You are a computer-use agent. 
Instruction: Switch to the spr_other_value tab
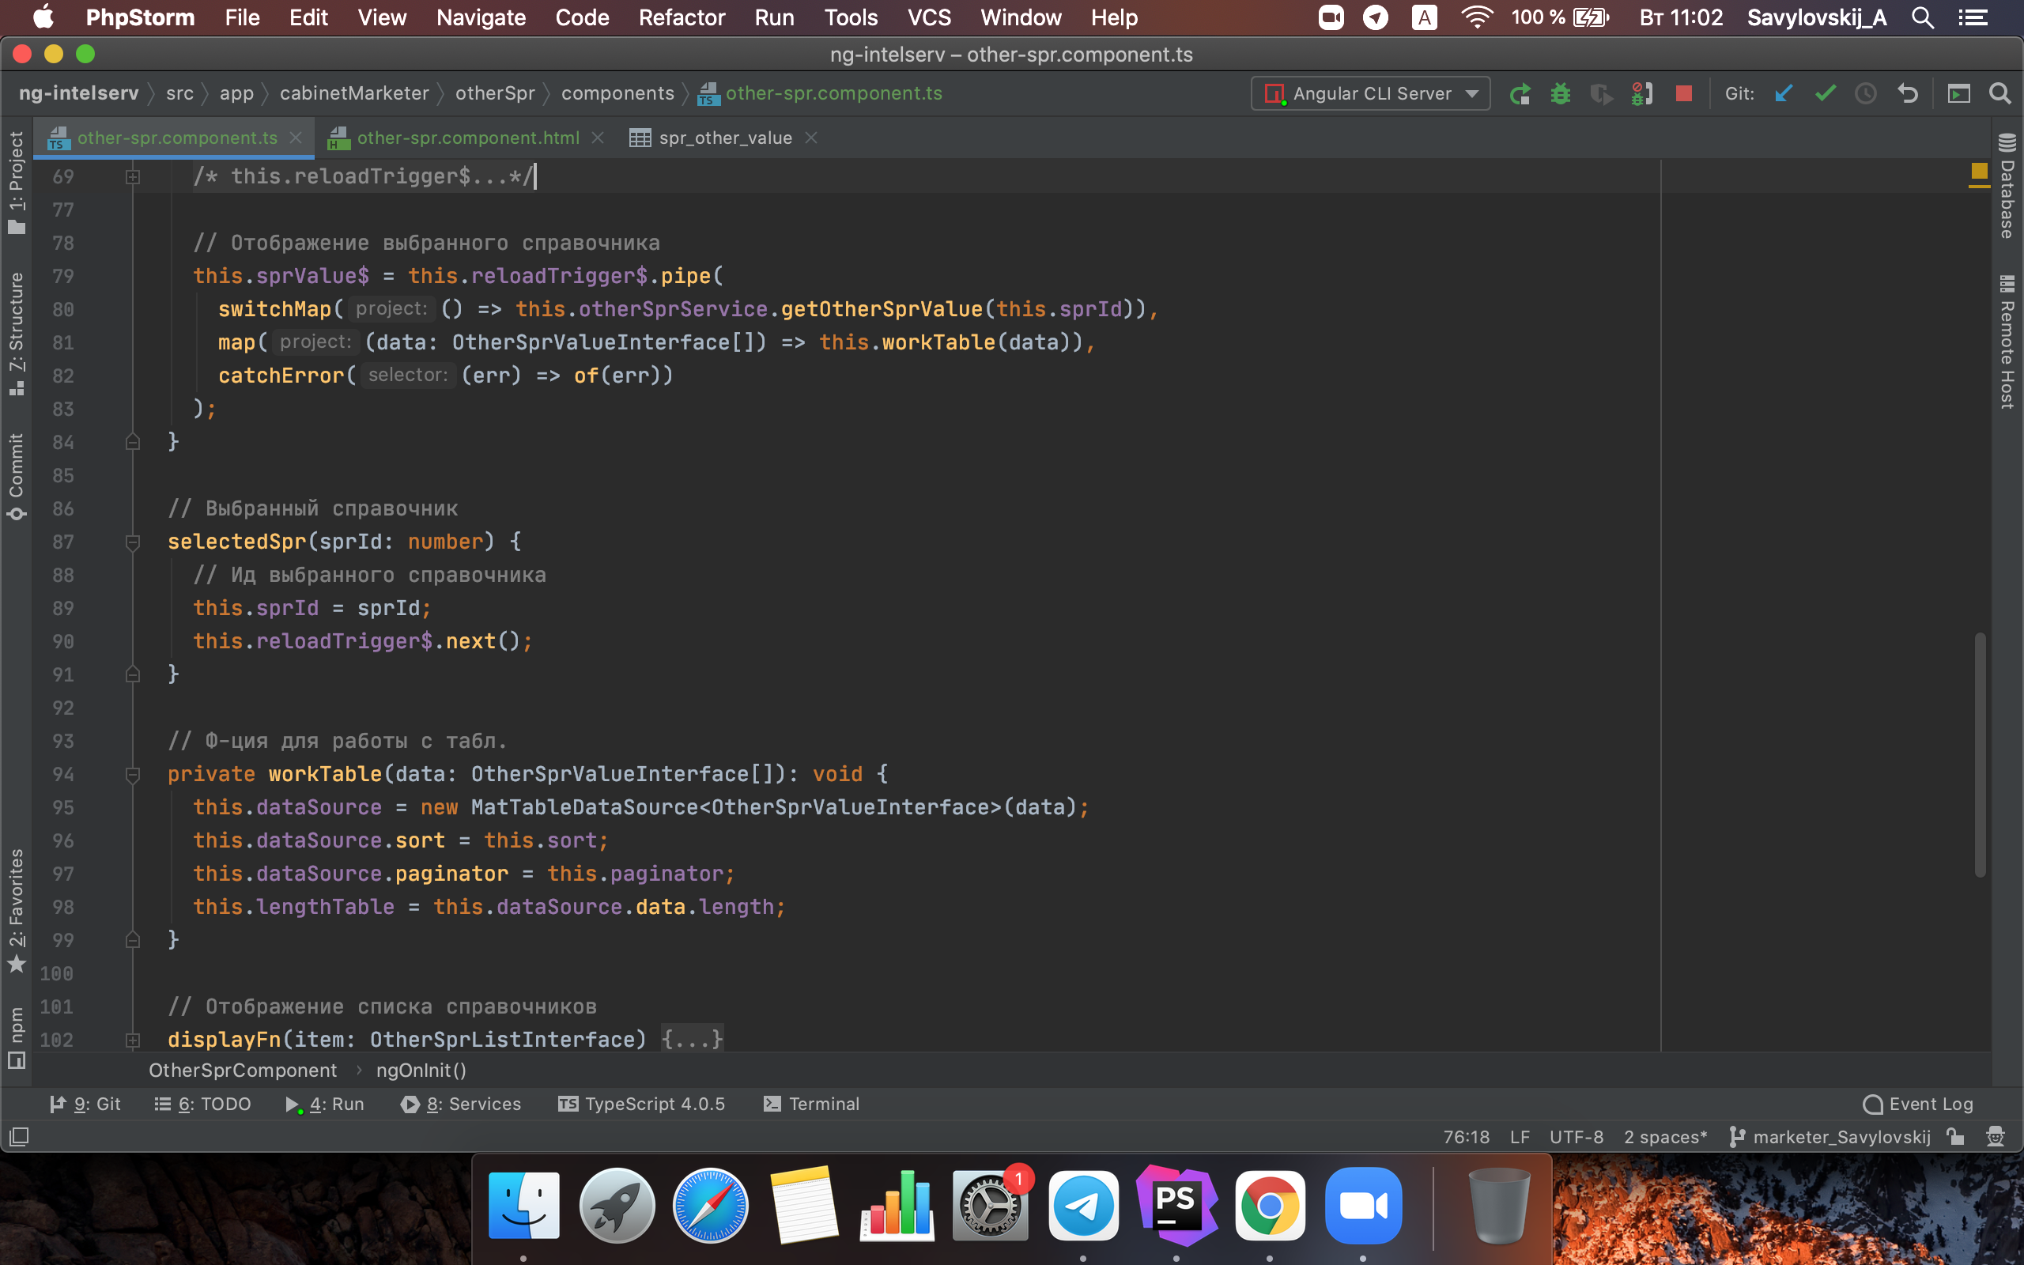[x=724, y=138]
